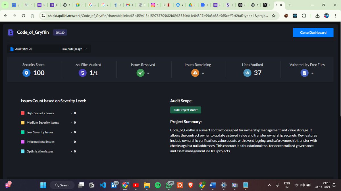Open Spotify from the taskbar
341x191 pixels.
(x=158, y=185)
